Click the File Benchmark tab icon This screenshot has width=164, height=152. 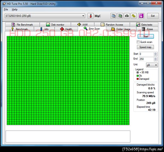point(13,25)
